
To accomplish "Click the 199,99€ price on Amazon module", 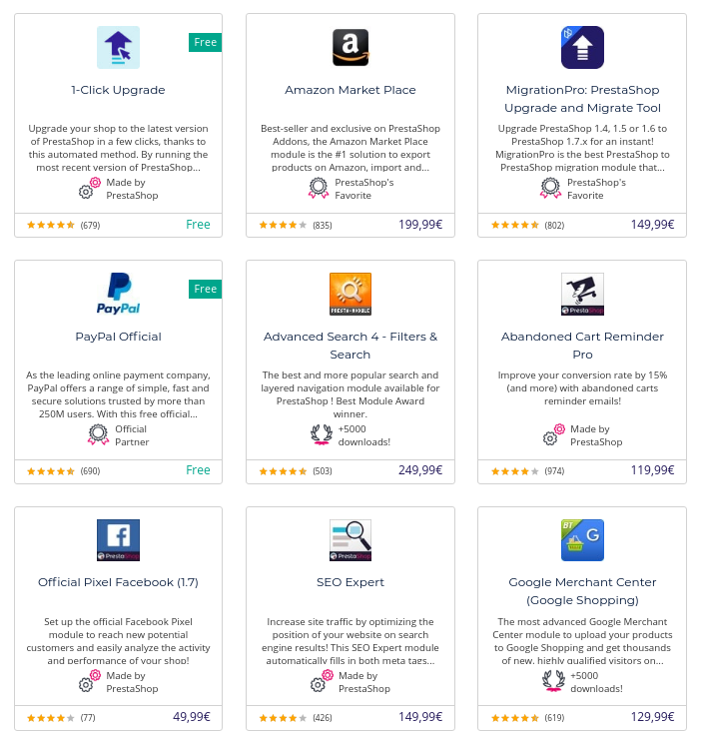I will (x=420, y=225).
